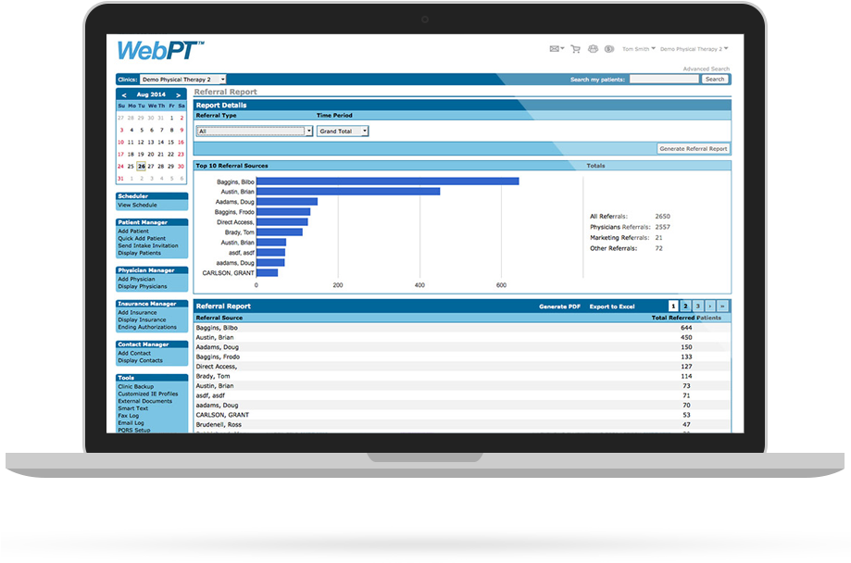This screenshot has height=563, width=851.
Task: Go to next month in calendar
Action: pyautogui.click(x=179, y=94)
